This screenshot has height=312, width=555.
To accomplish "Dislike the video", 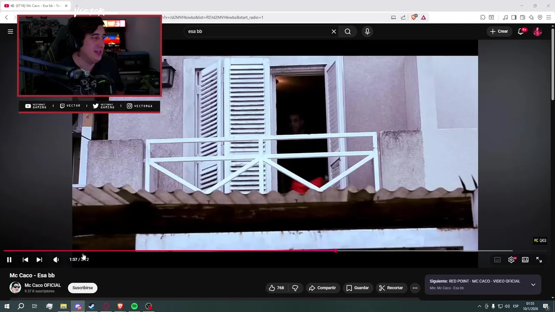I will click(x=295, y=288).
